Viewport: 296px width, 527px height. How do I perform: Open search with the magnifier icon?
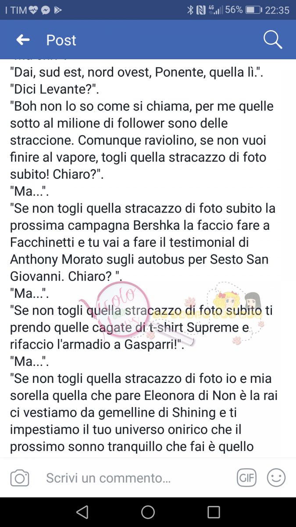(272, 40)
